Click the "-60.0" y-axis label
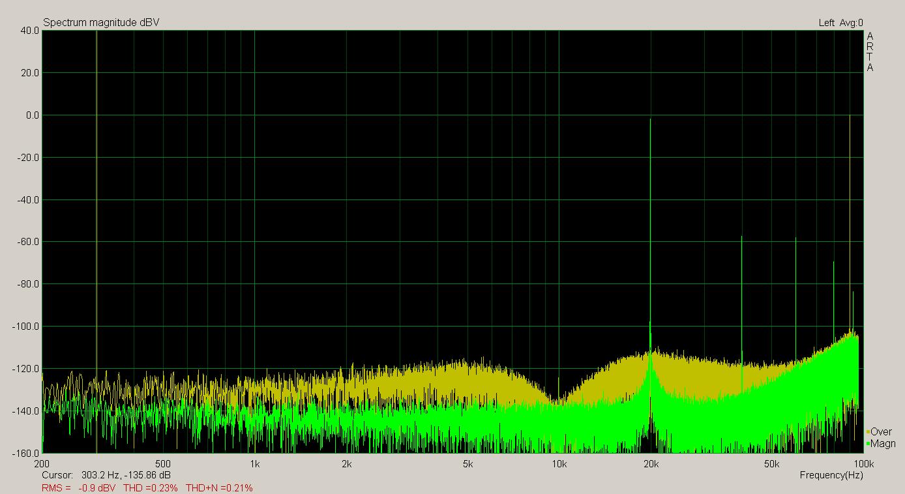The width and height of the screenshot is (905, 494). tap(28, 242)
